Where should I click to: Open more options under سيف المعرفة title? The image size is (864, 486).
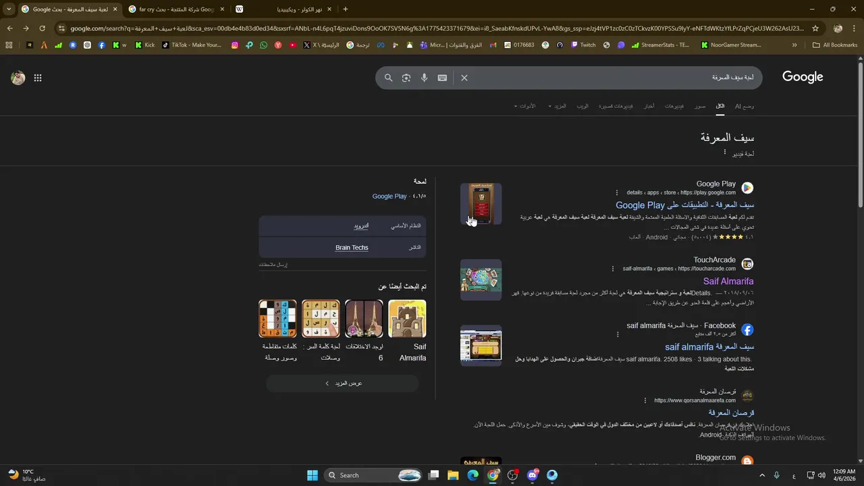725,153
